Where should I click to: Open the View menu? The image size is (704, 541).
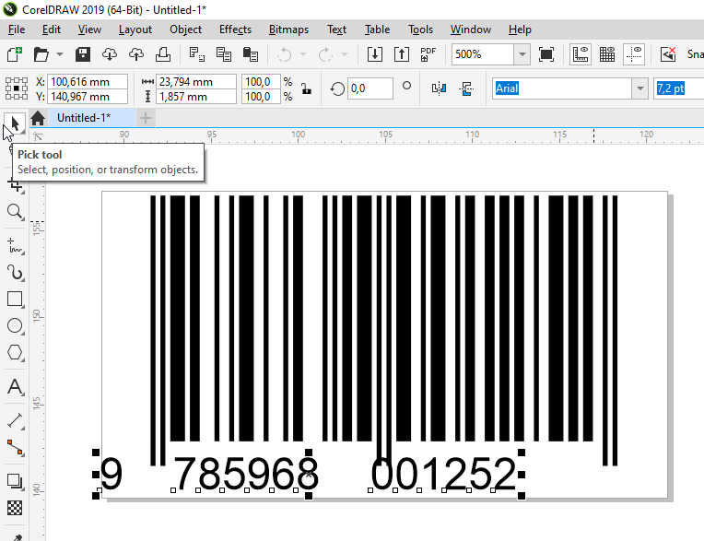[89, 29]
